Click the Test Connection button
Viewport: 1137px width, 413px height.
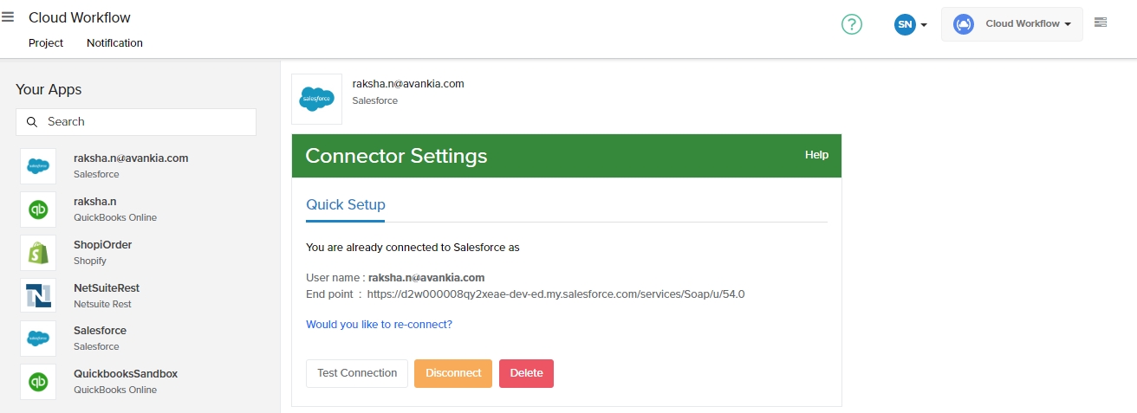[x=357, y=373]
